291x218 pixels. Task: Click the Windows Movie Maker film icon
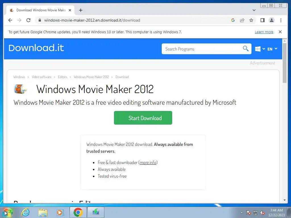(x=20, y=89)
